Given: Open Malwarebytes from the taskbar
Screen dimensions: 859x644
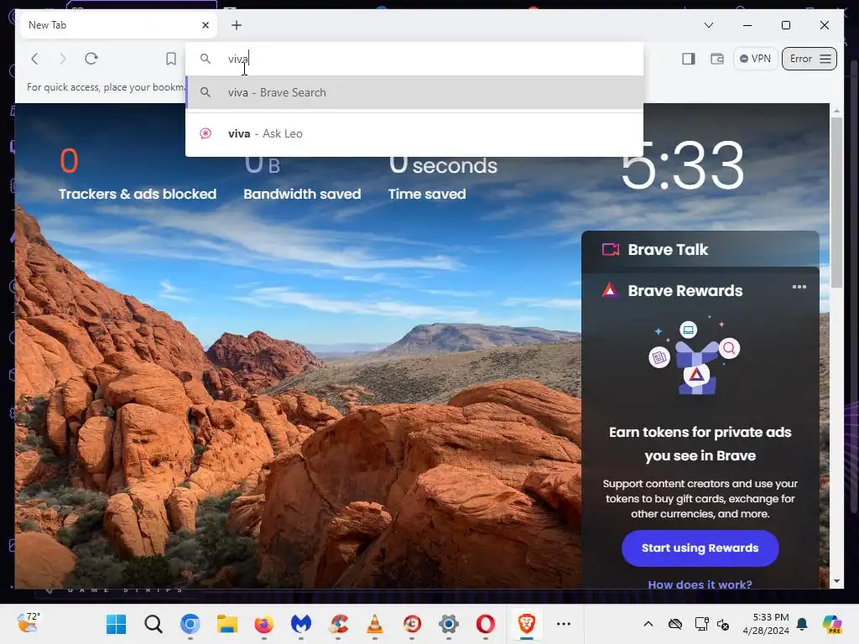Looking at the screenshot, I should coord(301,624).
